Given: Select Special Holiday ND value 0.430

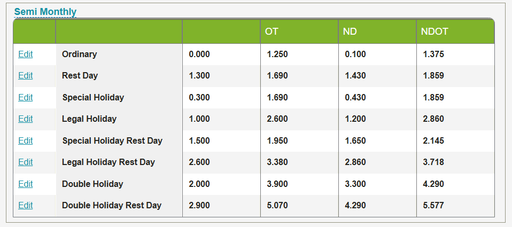Looking at the screenshot, I should click(x=355, y=97).
